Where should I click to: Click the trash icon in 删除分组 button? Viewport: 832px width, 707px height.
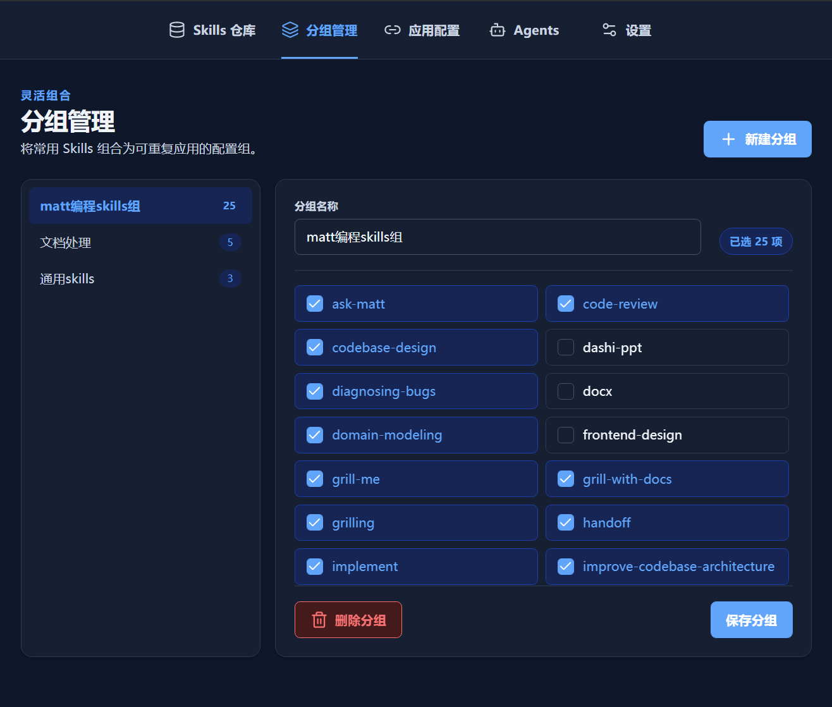[319, 620]
